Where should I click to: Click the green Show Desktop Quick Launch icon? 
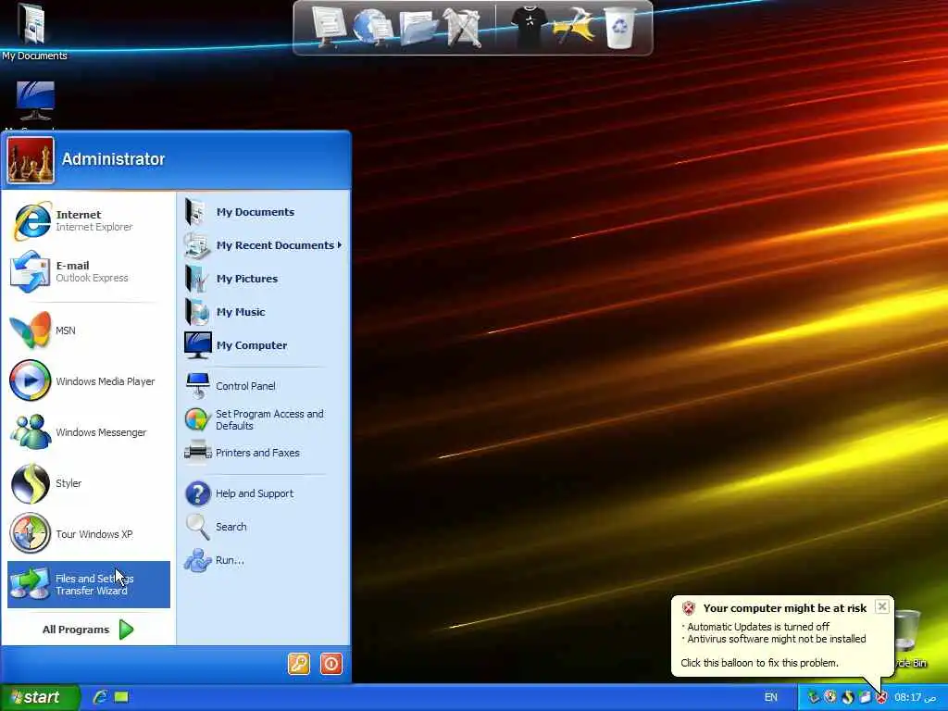[121, 697]
